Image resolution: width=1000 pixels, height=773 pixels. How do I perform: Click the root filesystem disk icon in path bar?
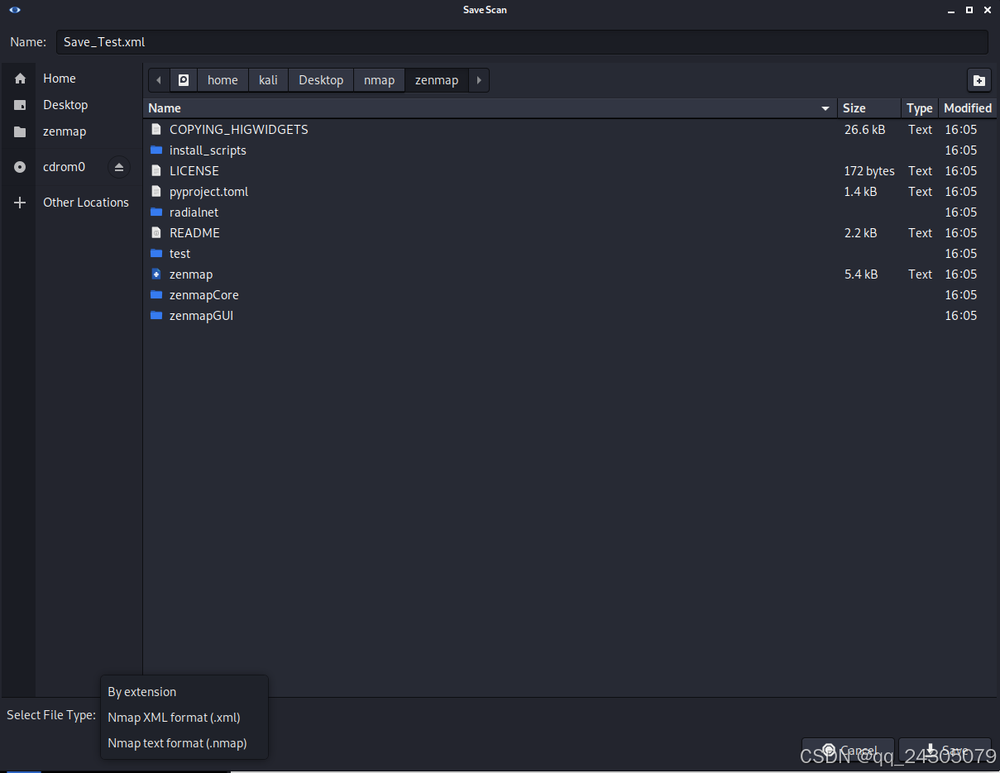[x=184, y=80]
